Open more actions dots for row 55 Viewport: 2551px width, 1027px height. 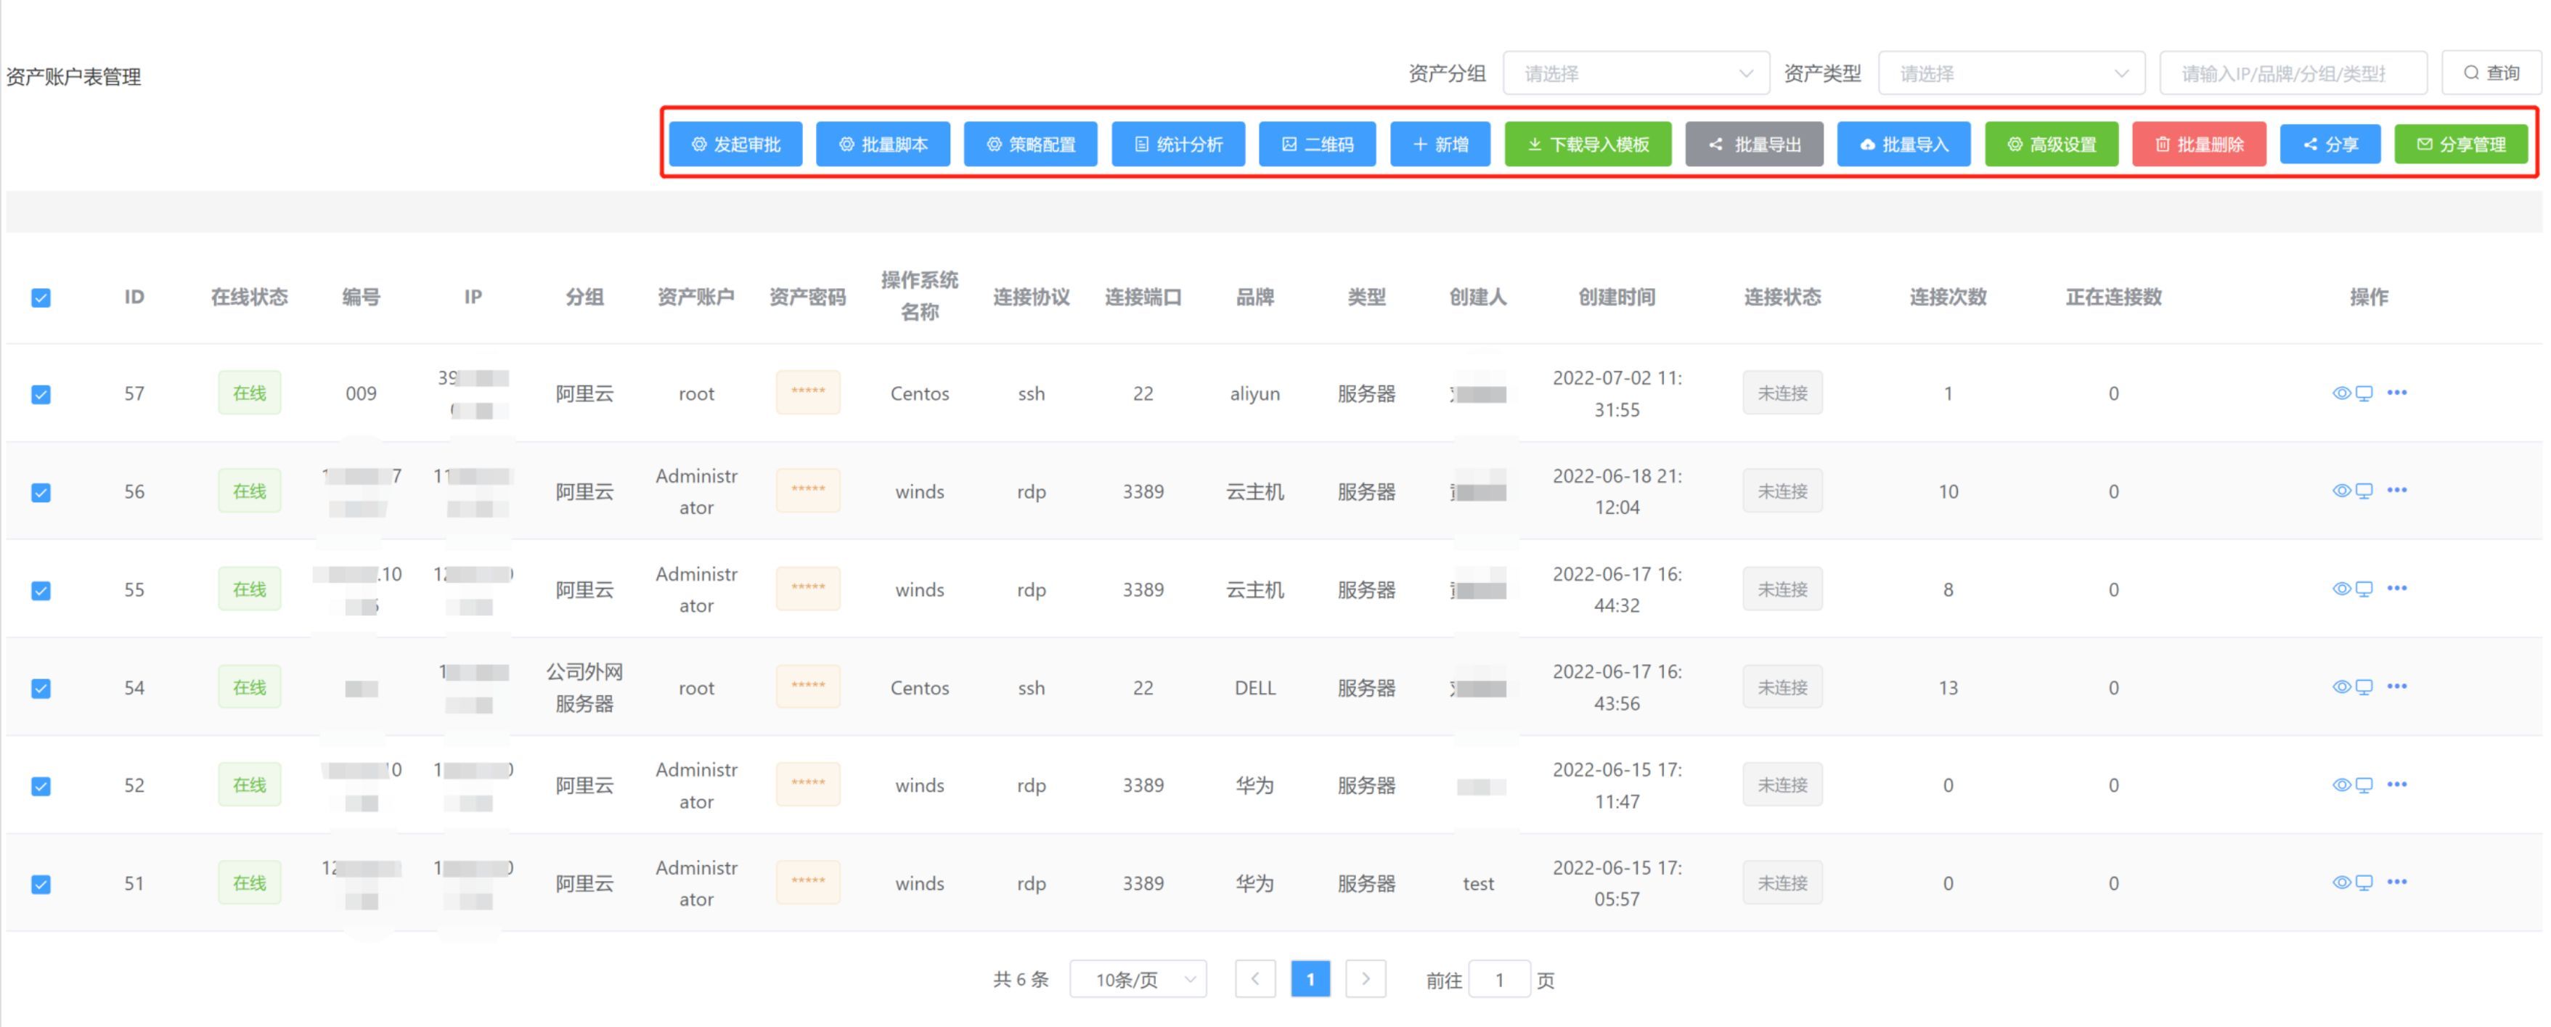click(2396, 587)
